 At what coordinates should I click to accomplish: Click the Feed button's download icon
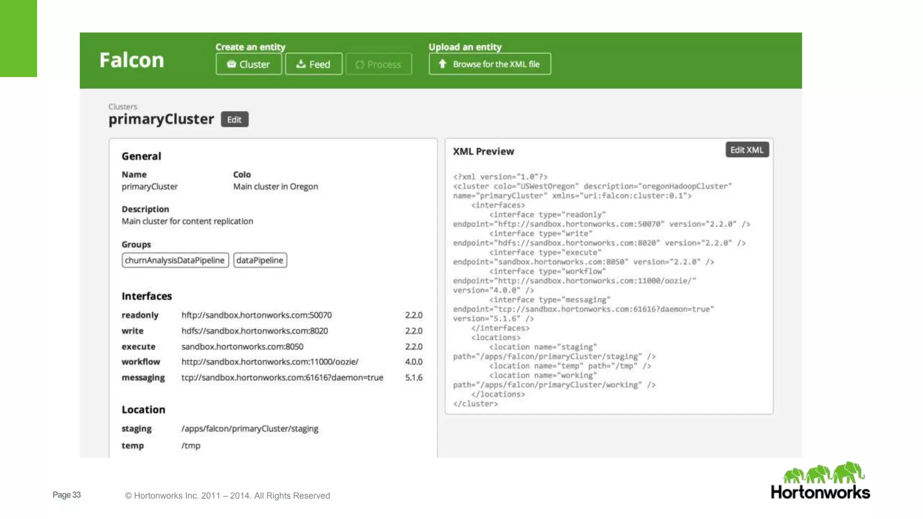pyautogui.click(x=301, y=64)
